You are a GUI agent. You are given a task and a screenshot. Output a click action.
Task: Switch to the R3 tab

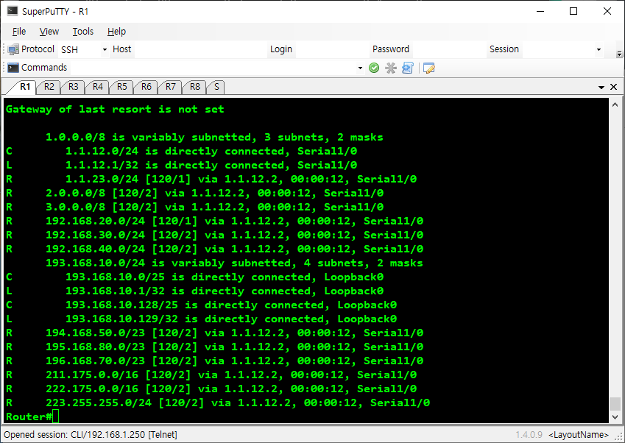(73, 87)
